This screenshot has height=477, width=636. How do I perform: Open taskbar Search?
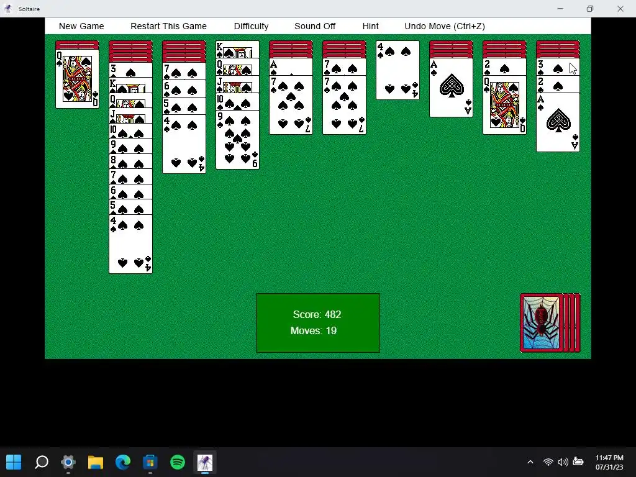point(42,461)
